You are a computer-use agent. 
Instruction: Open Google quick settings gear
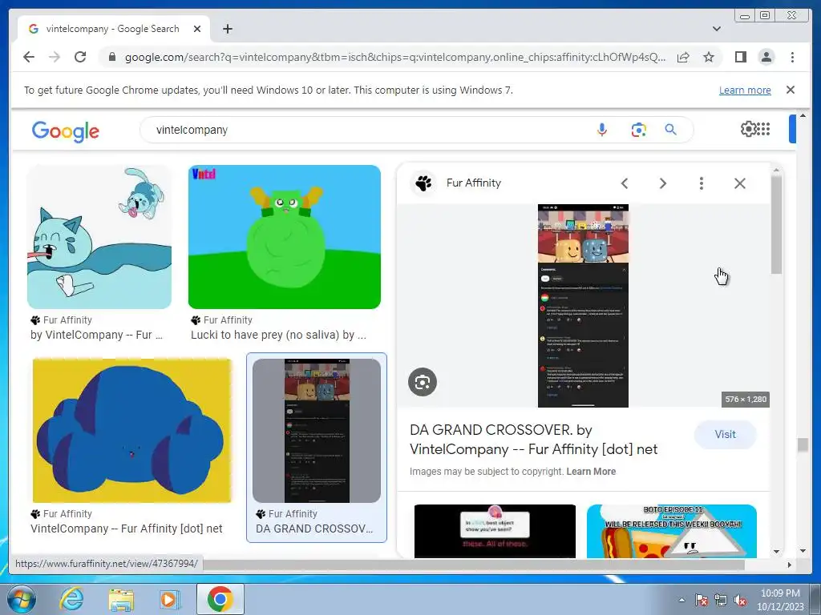(x=748, y=128)
